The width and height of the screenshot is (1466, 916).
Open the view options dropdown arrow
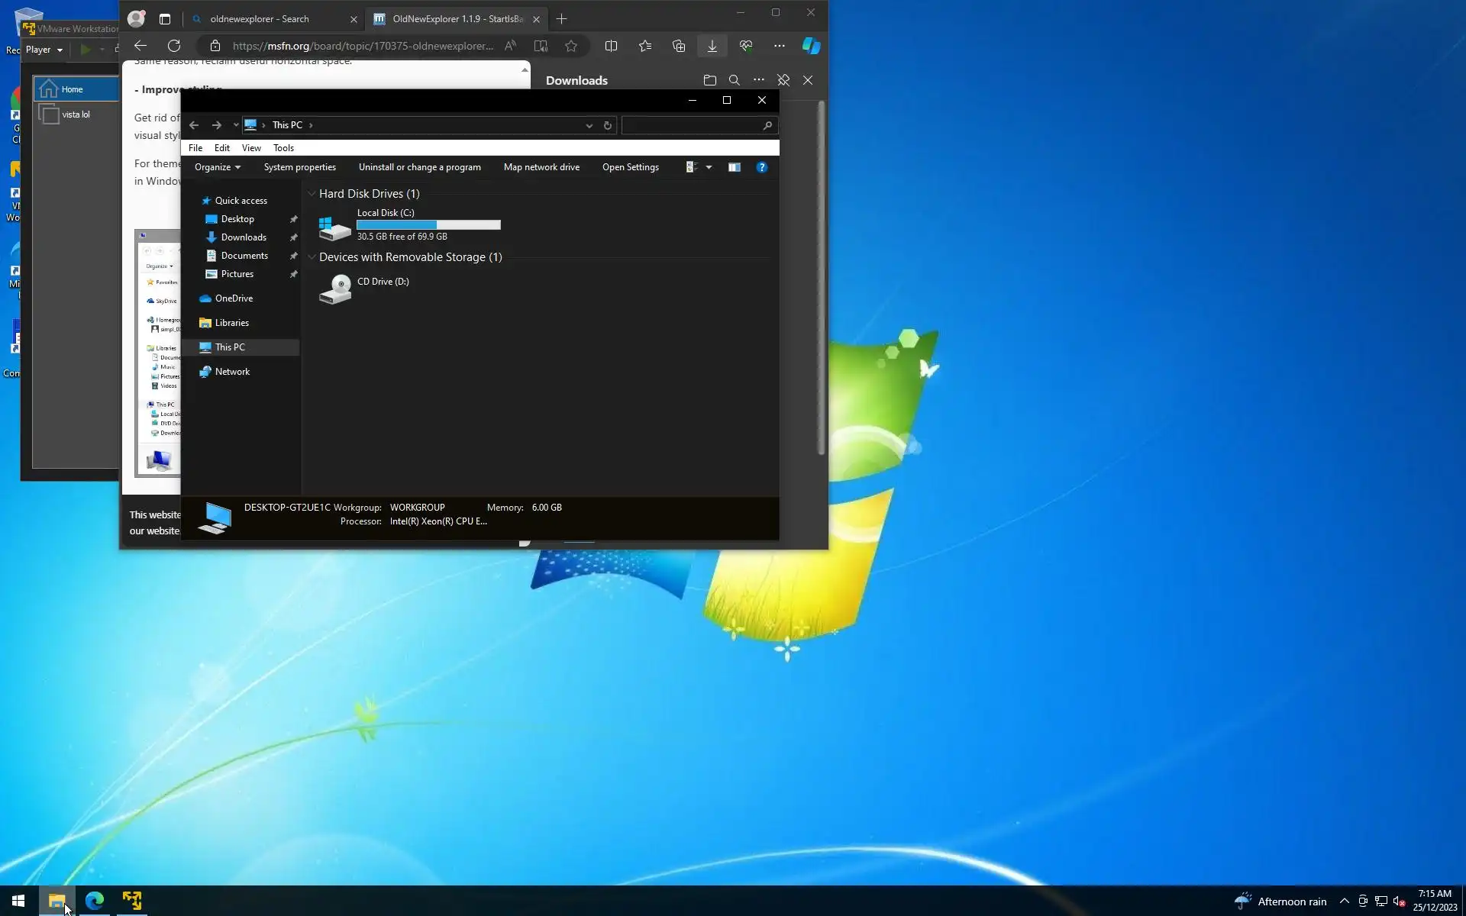709,167
